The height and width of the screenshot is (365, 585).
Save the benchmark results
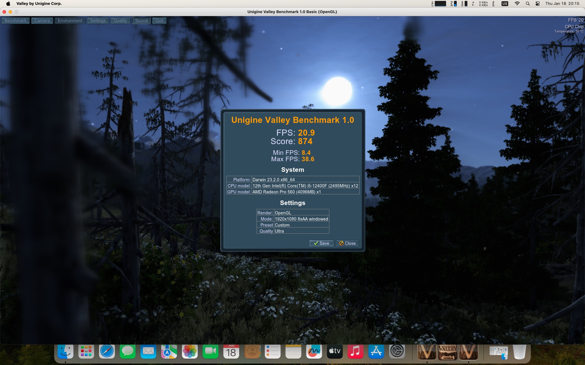tap(321, 243)
